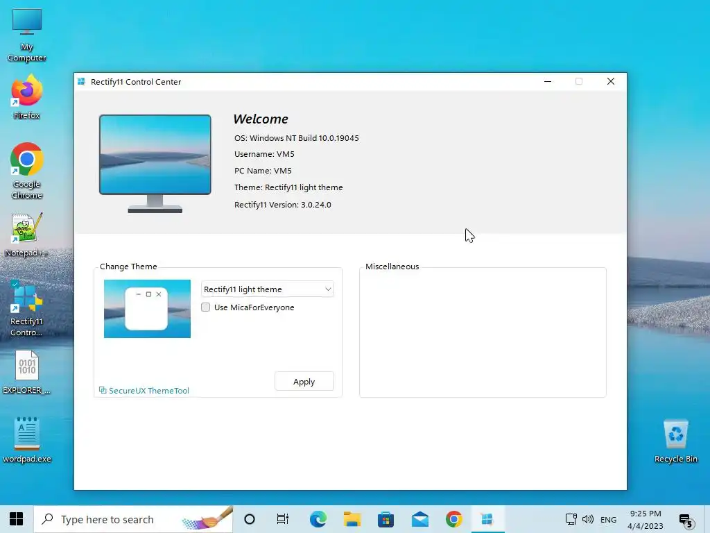
Task: Click Apply to set the theme
Action: point(304,382)
